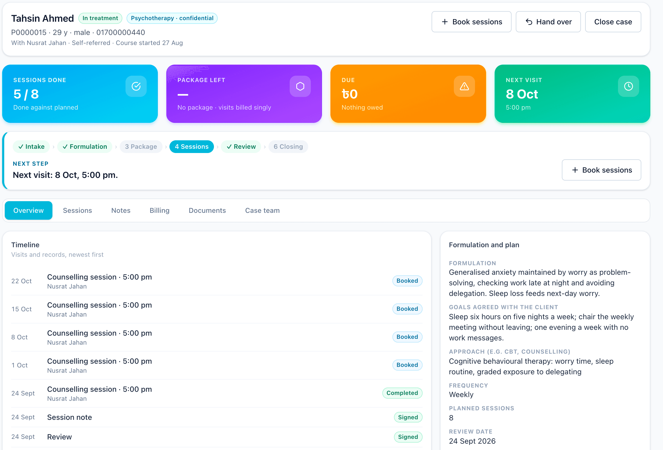The width and height of the screenshot is (663, 450).
Task: Select the 3 Package step chip
Action: click(x=141, y=147)
